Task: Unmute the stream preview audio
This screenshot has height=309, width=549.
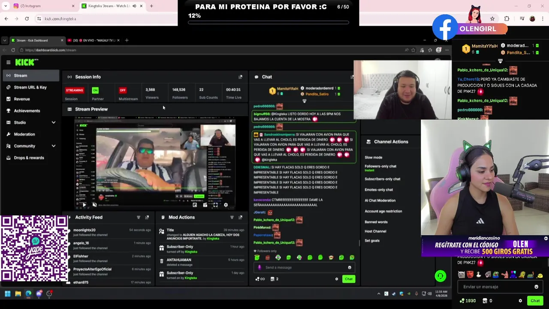Action: click(94, 205)
